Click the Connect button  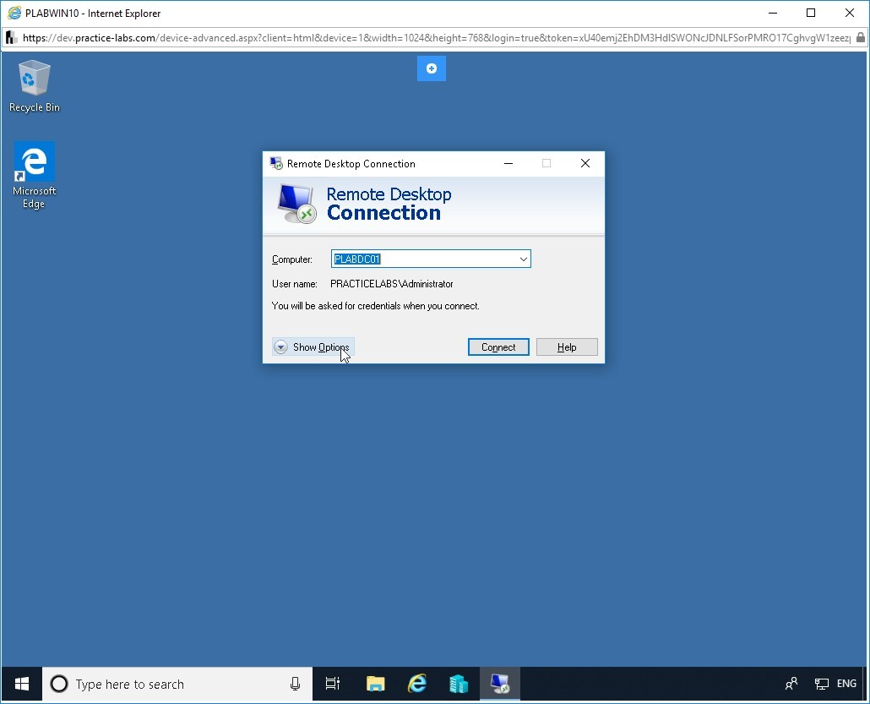pos(498,347)
